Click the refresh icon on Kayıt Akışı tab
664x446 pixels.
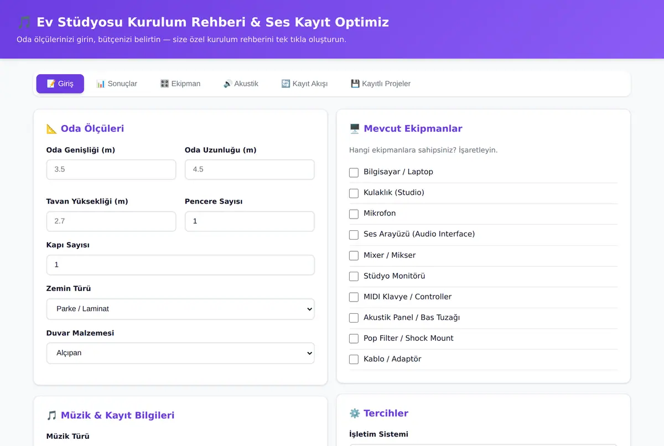coord(286,84)
